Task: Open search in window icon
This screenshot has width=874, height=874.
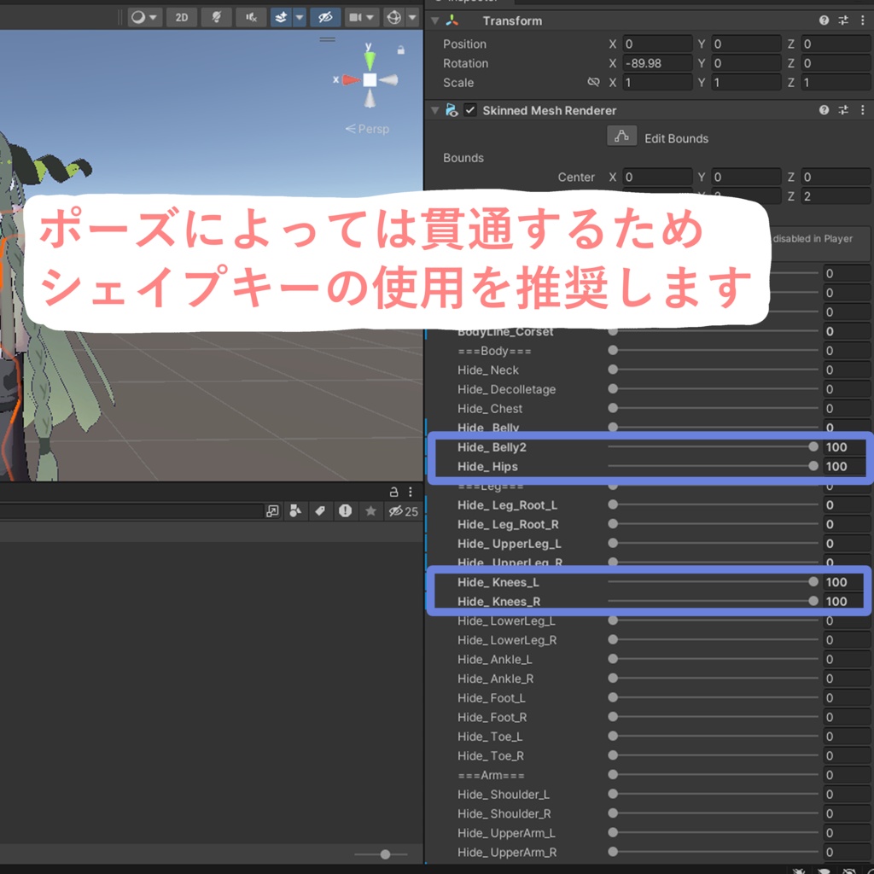Action: point(272,511)
